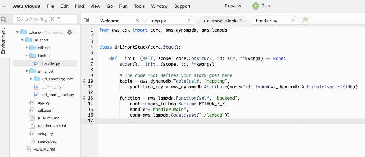This screenshot has width=365, height=157.
Task: Close the app.py tab
Action: coord(189,21)
